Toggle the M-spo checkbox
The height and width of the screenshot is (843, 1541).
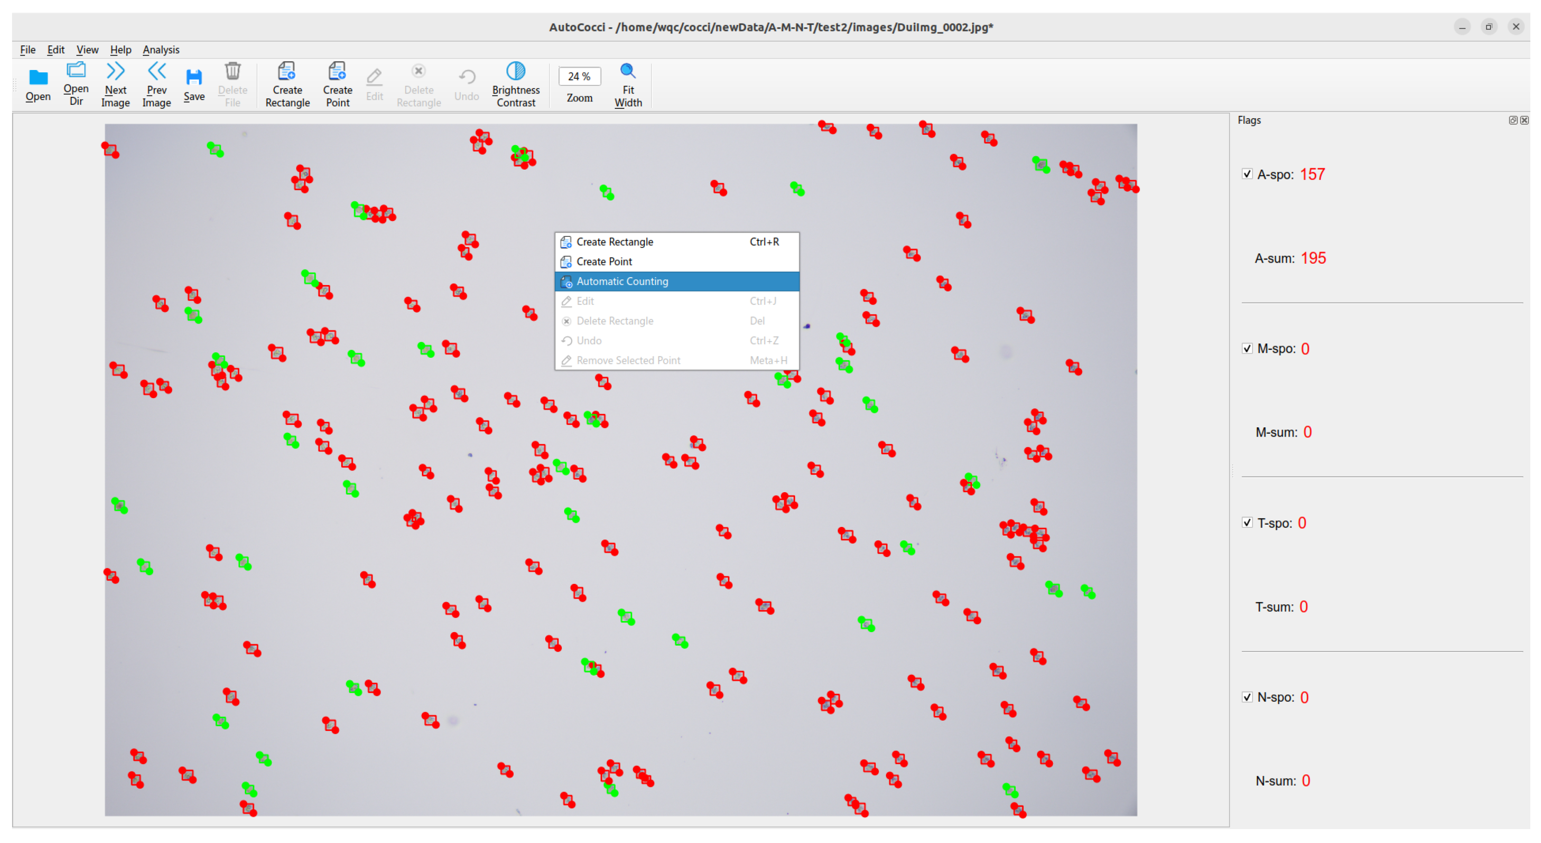point(1247,349)
